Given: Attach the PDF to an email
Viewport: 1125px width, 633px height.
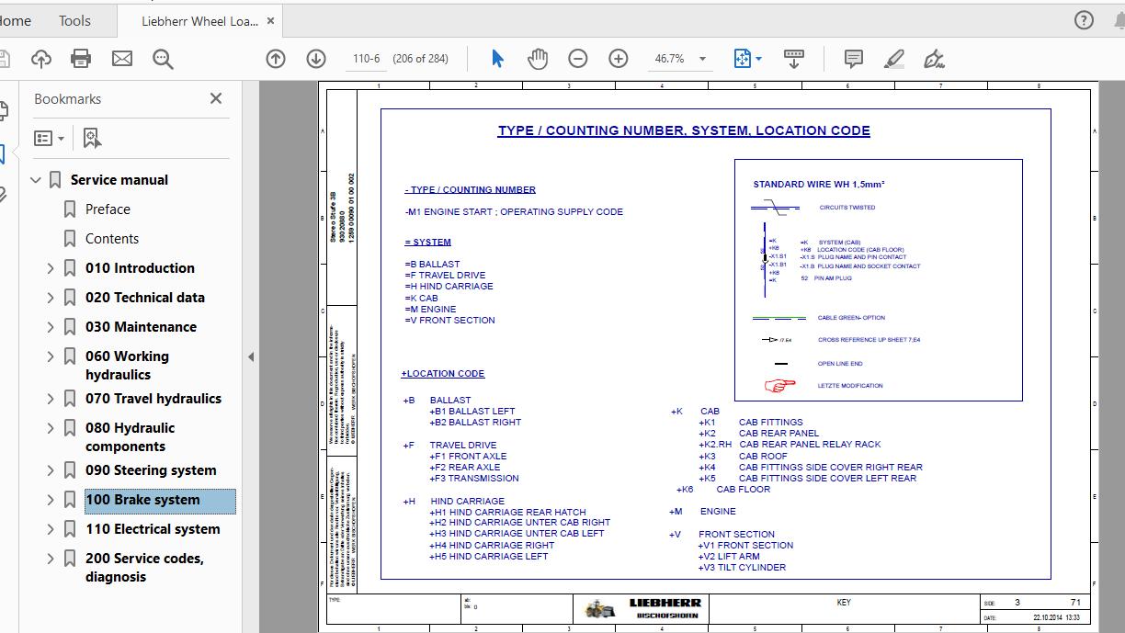Looking at the screenshot, I should [x=121, y=57].
